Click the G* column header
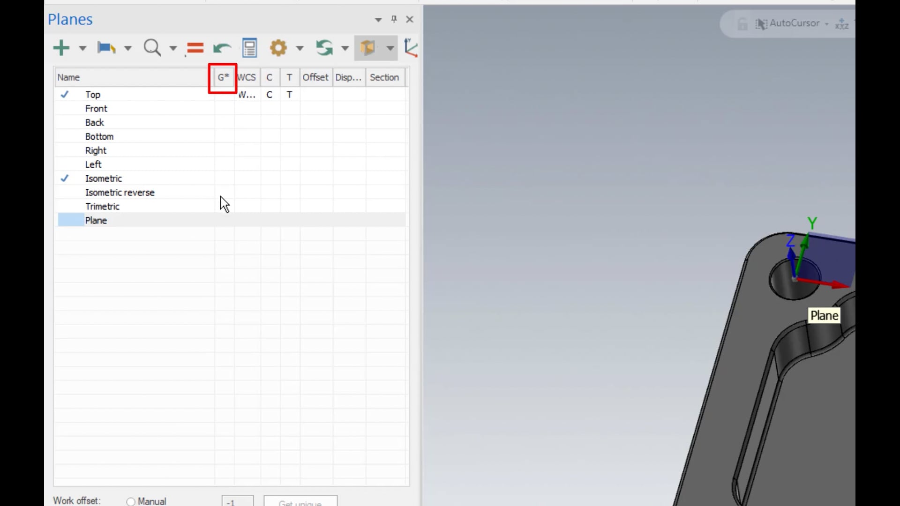The image size is (900, 506). [223, 77]
